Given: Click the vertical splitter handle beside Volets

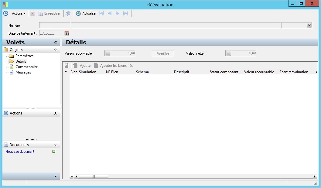Looking at the screenshot, I should [x=61, y=109].
